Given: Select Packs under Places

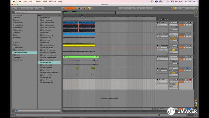Looking at the screenshot, I should 17,45.
